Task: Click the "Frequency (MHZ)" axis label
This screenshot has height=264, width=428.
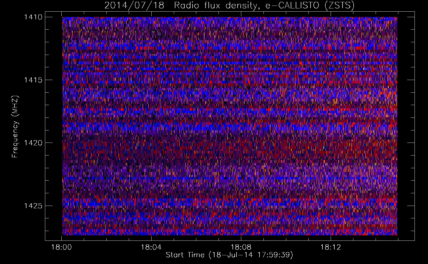Action: coord(15,127)
